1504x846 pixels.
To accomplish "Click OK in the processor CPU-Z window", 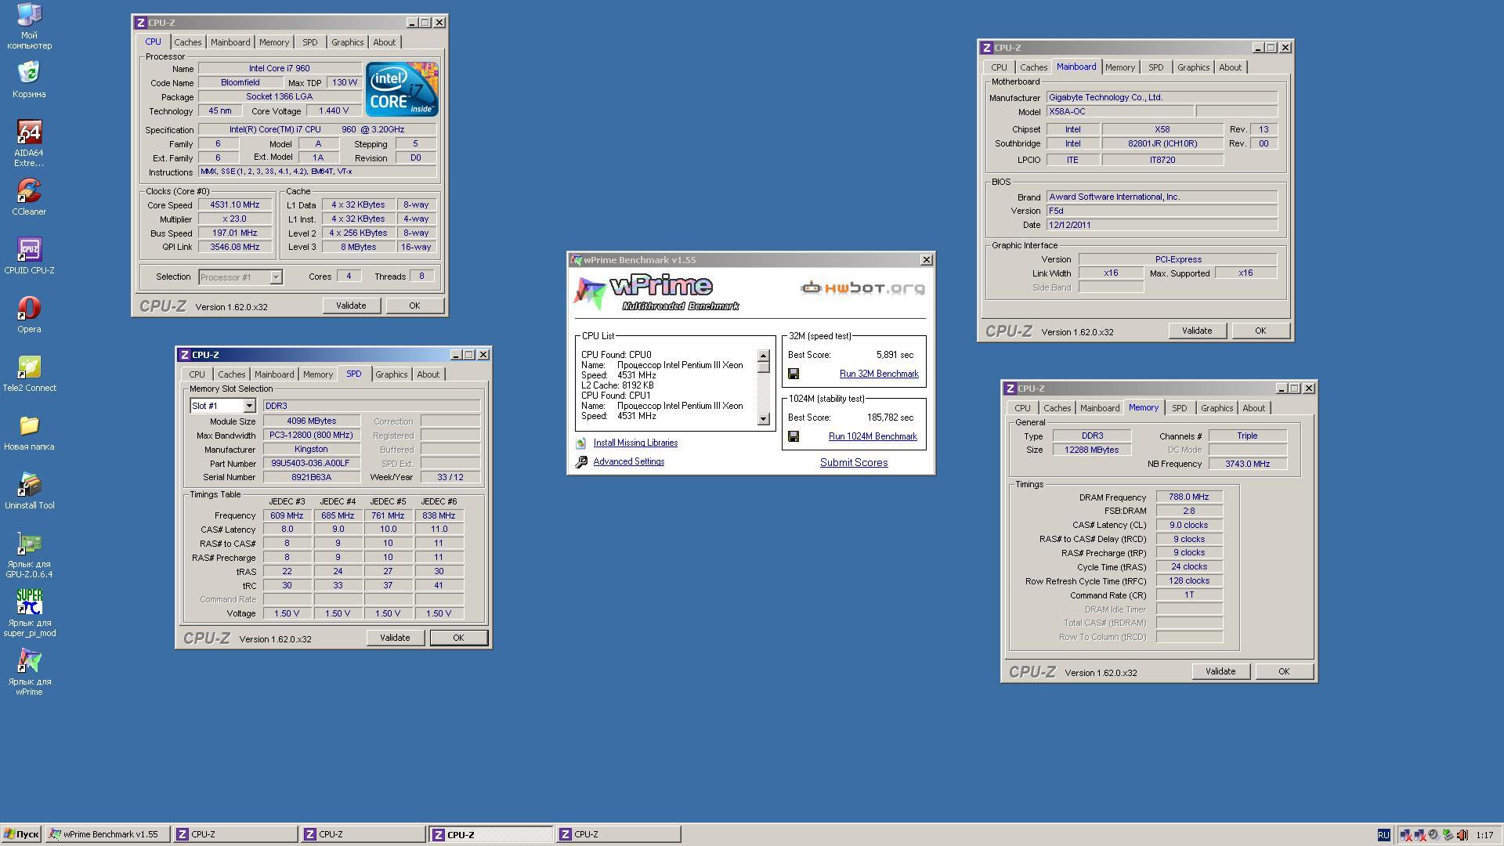I will click(414, 305).
